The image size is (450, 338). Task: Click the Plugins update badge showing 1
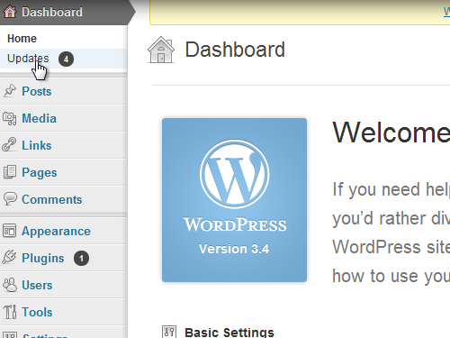81,258
